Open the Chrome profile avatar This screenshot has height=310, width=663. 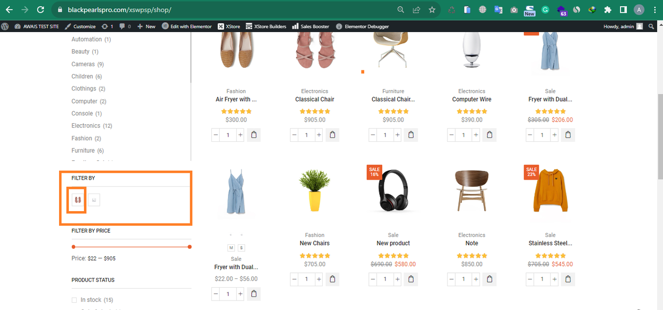click(639, 10)
